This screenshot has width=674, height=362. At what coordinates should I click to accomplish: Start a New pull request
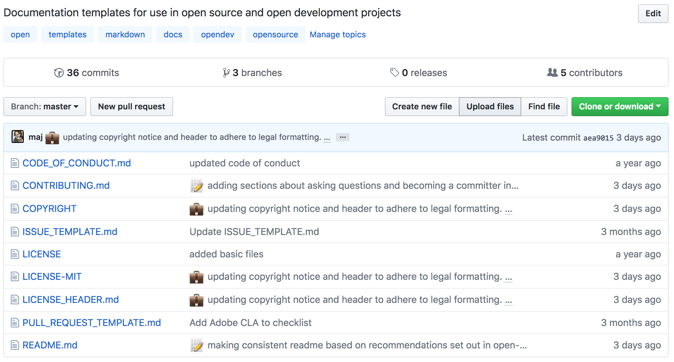[x=132, y=106]
